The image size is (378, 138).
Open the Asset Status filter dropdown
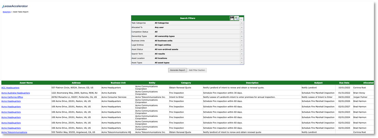point(242,49)
